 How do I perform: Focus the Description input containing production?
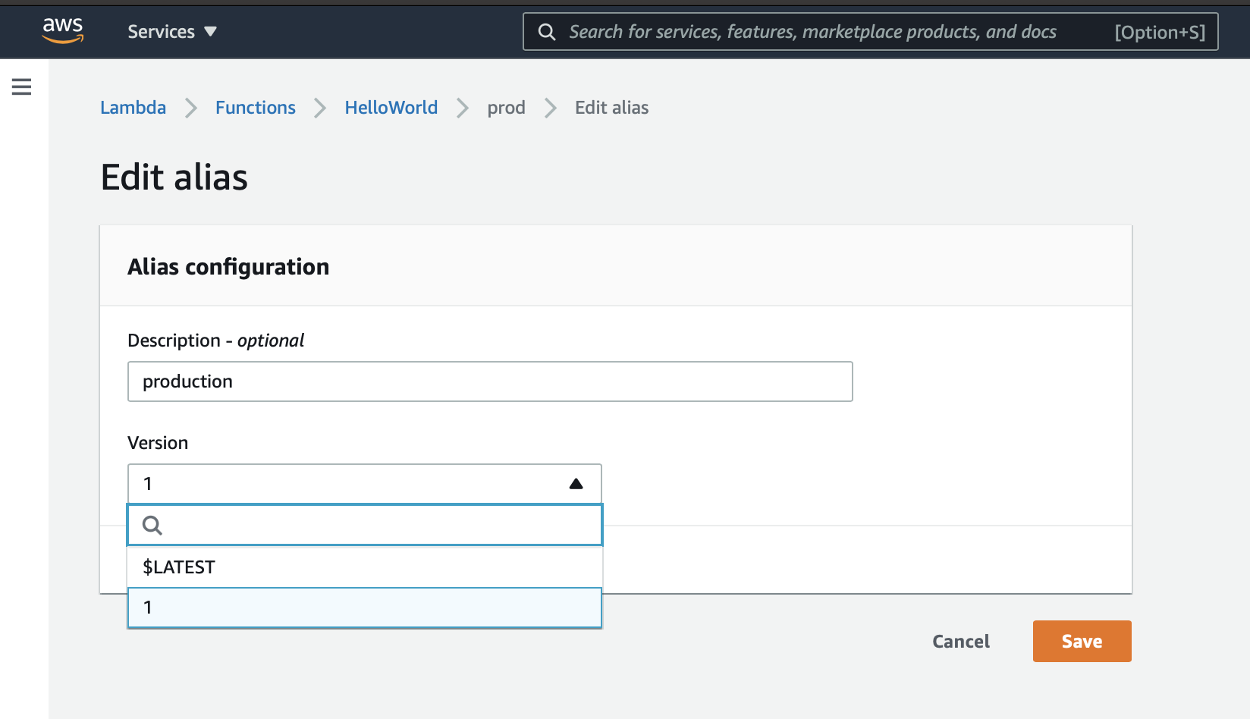pos(490,381)
